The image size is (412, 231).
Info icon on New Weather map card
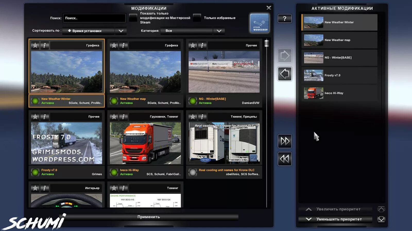pyautogui.click(x=123, y=45)
